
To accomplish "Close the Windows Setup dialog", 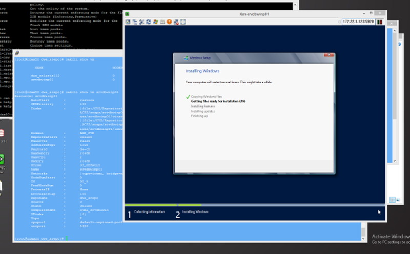I will 329,55.
